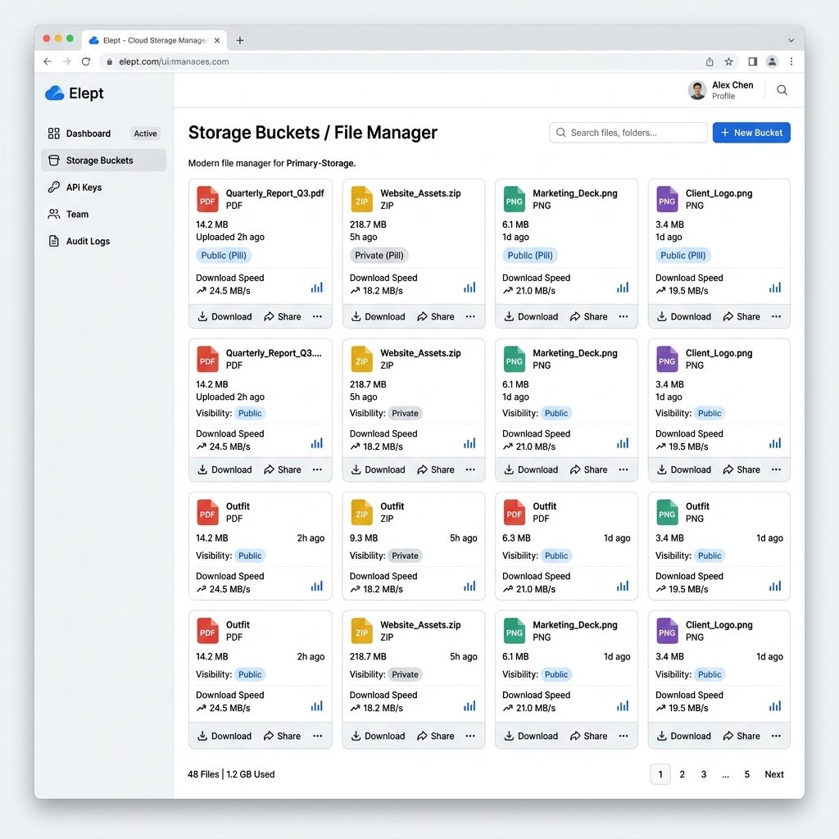
Task: Click Private tag on Outfit ZIP 9.3 MB
Action: [405, 556]
